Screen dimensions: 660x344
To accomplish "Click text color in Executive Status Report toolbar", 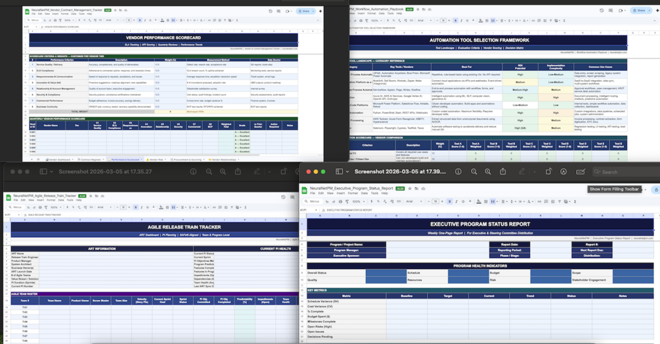I will [x=470, y=202].
